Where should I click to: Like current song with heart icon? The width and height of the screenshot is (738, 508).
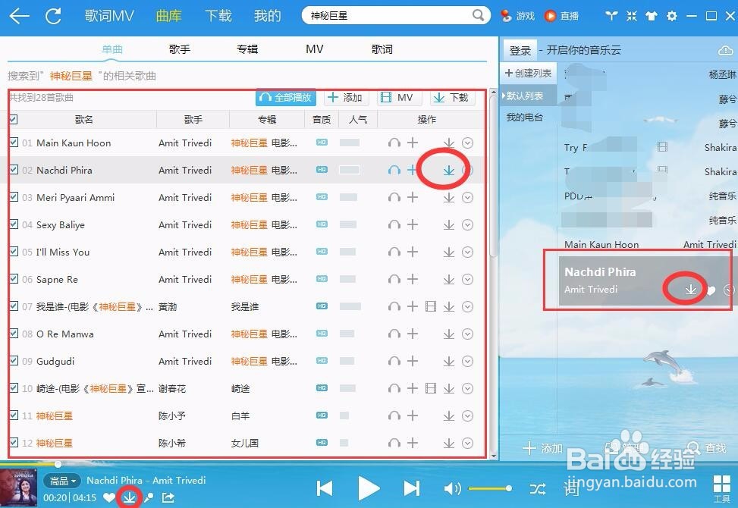[x=108, y=497]
